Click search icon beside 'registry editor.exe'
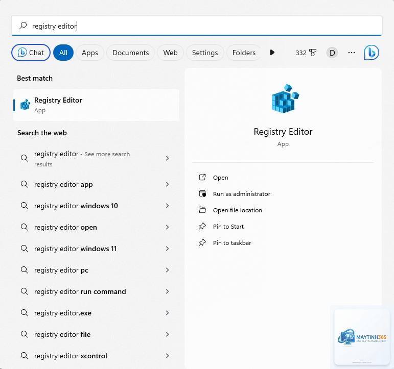Screen dimensions: 394x369 point(25,313)
